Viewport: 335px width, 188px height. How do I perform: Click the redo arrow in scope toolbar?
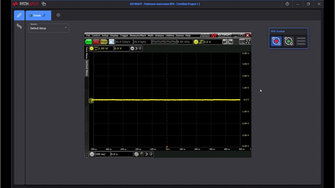(230, 41)
